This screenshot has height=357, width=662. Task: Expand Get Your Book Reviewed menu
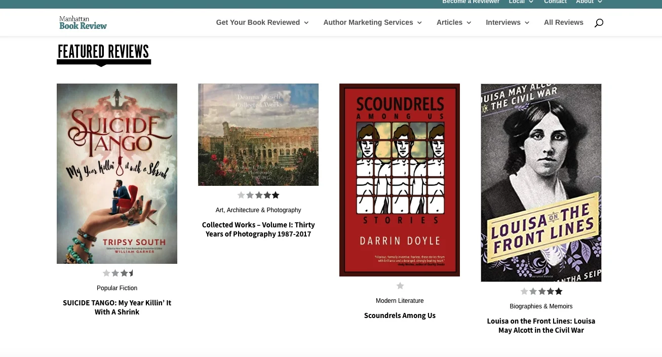click(262, 22)
